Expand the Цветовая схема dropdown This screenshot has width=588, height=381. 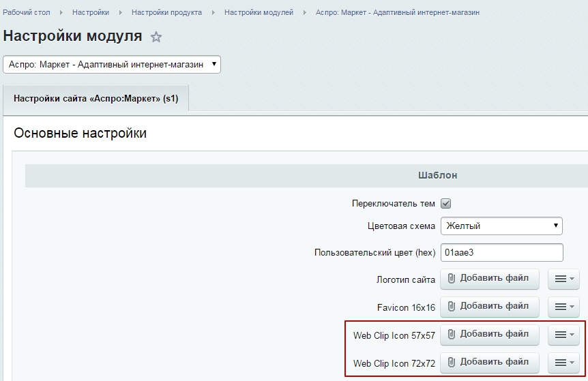pyautogui.click(x=501, y=226)
